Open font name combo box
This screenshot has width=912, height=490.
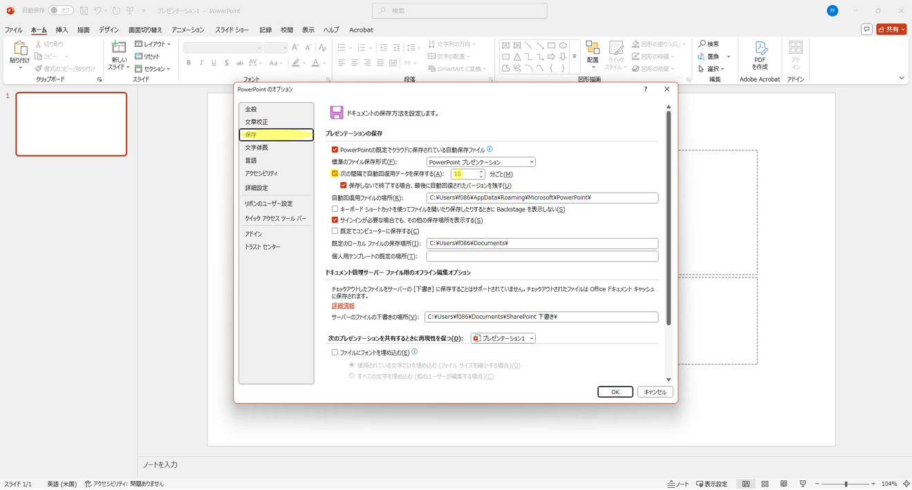tap(222, 48)
